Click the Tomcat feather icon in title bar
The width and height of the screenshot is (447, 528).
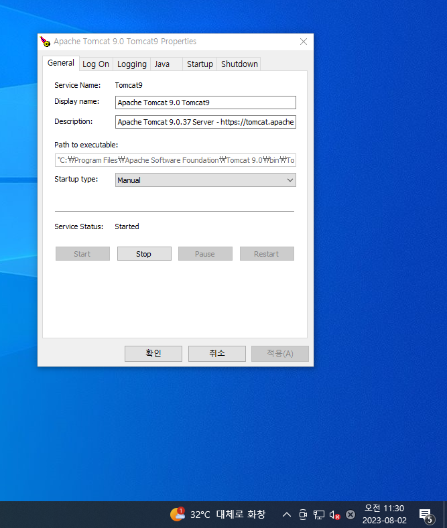click(x=45, y=42)
